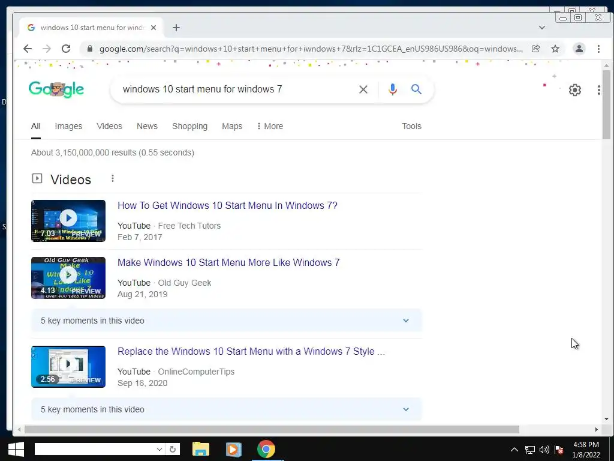
Task: Expand key moments for OnlineComputerTips video
Action: pos(226,409)
